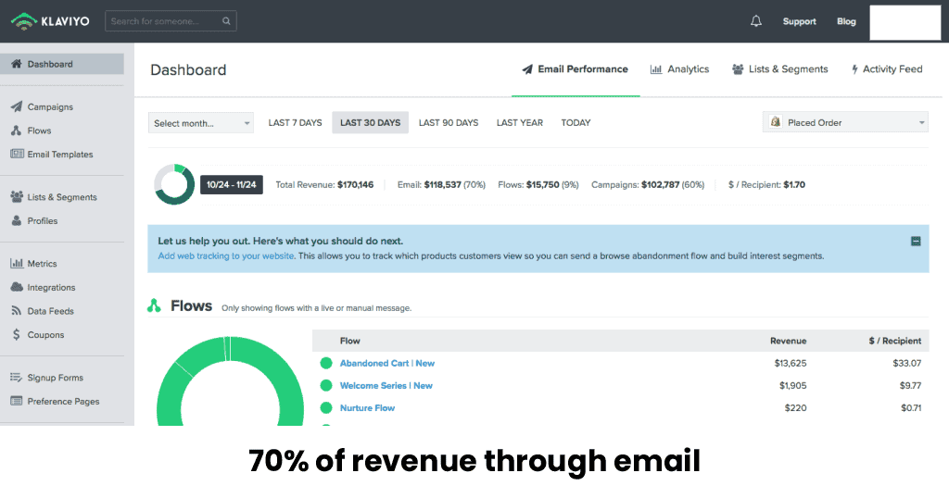This screenshot has height=498, width=949.
Task: Click the Flows sidebar icon
Action: (17, 130)
